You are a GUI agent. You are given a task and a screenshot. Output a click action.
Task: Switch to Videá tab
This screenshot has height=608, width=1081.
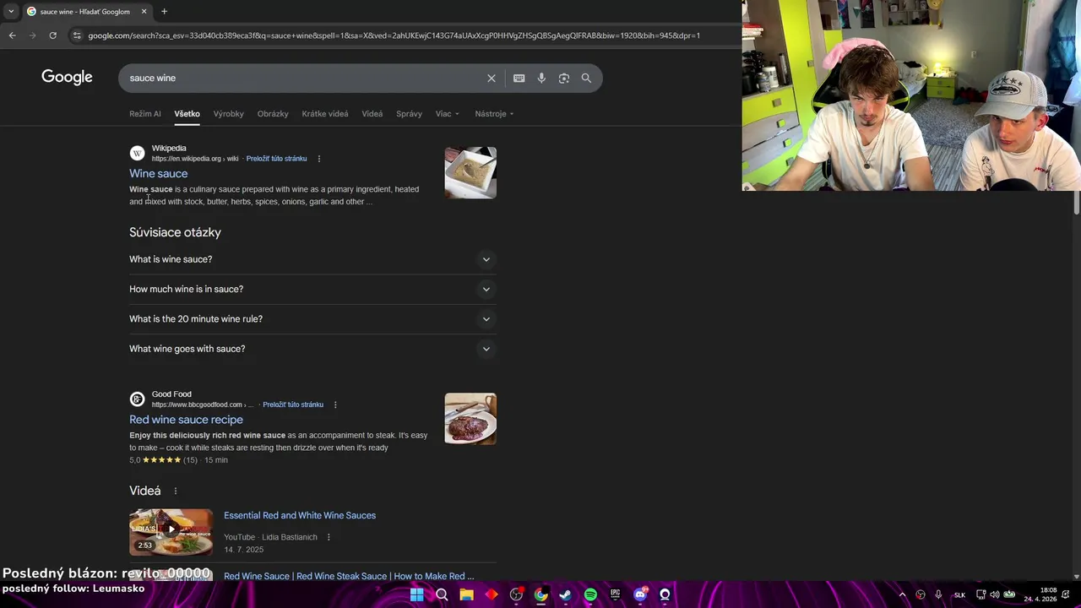tap(372, 114)
